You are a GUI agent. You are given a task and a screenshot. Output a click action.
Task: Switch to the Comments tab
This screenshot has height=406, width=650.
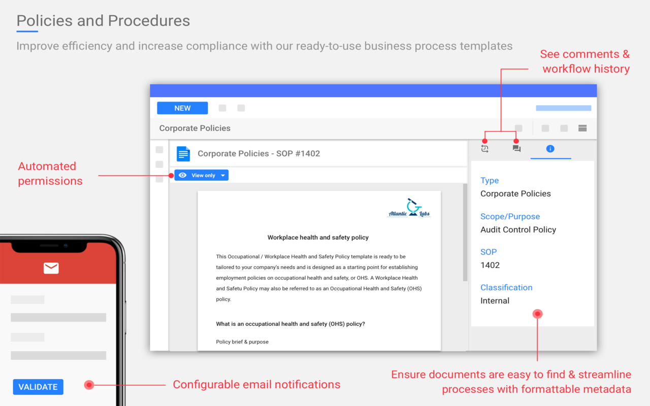click(x=516, y=148)
